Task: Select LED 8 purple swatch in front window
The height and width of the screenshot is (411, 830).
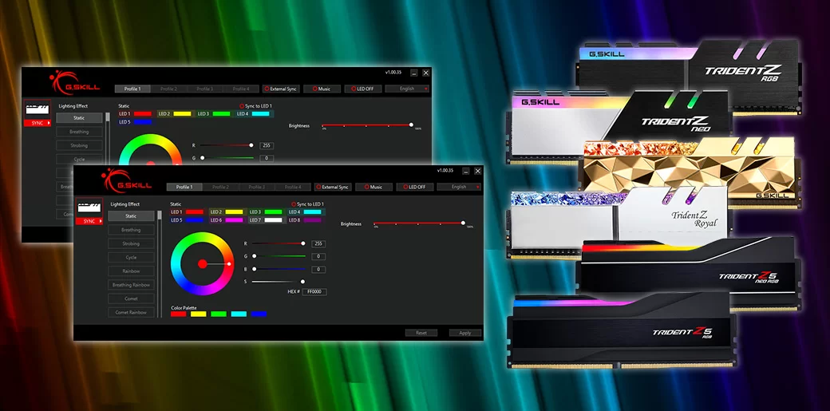Action: point(312,219)
